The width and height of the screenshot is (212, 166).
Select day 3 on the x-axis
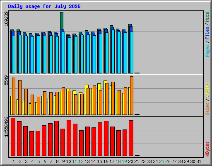click(26, 161)
